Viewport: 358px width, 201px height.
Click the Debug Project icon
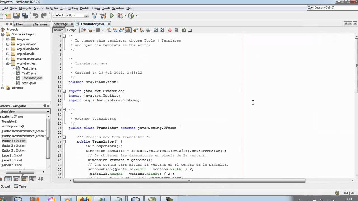click(120, 16)
